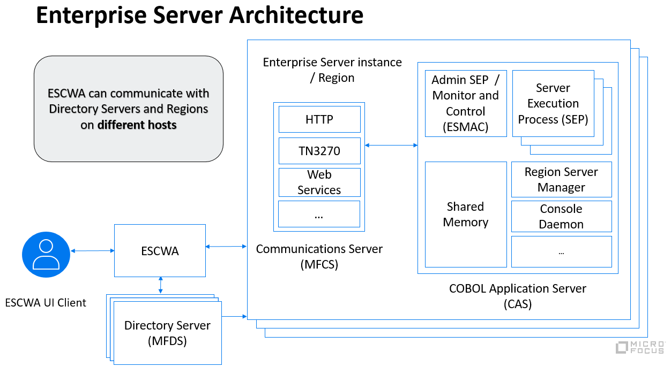This screenshot has height=367, width=671.
Task: Expand the ellipsis box under Console Daemon
Action: 561,251
